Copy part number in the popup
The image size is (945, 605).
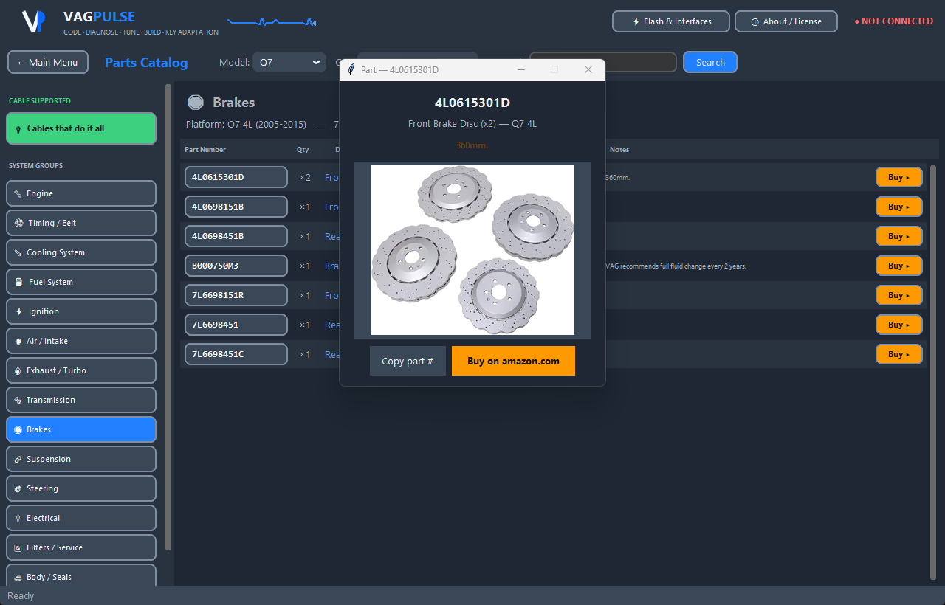(x=408, y=361)
